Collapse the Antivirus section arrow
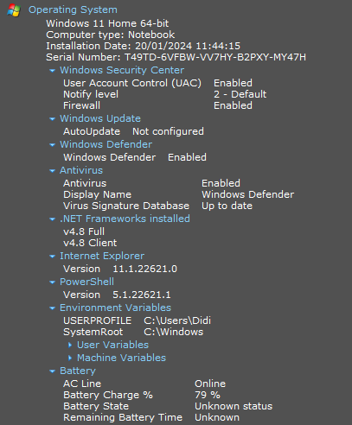 point(52,171)
